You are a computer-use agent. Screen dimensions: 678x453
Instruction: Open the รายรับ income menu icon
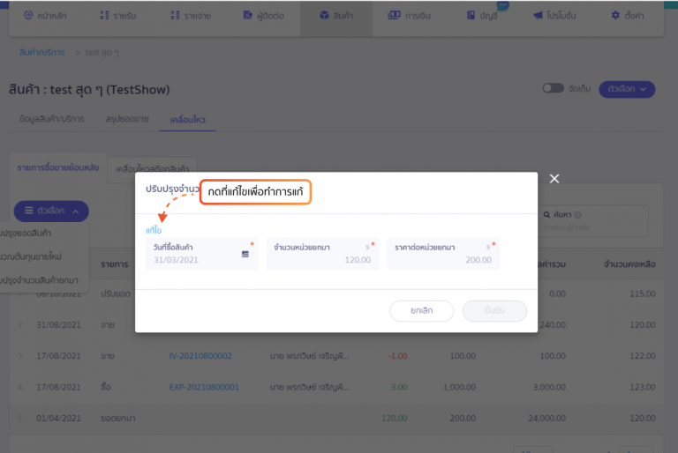click(x=106, y=16)
